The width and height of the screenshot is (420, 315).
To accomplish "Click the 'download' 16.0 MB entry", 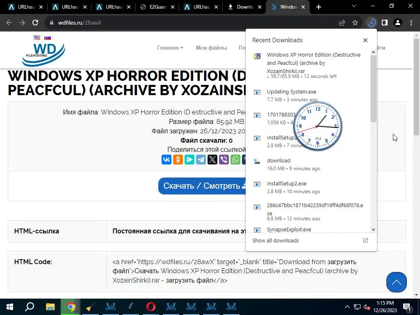I will [x=308, y=164].
